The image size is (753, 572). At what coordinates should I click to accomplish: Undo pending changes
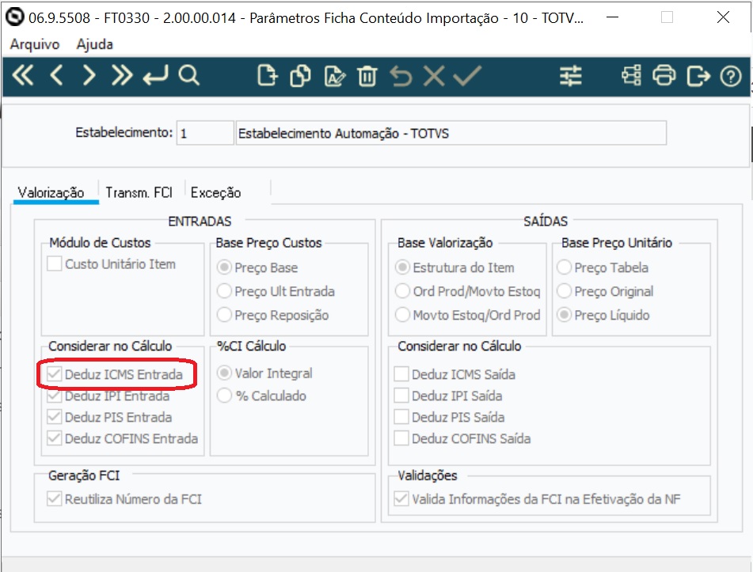(x=401, y=77)
